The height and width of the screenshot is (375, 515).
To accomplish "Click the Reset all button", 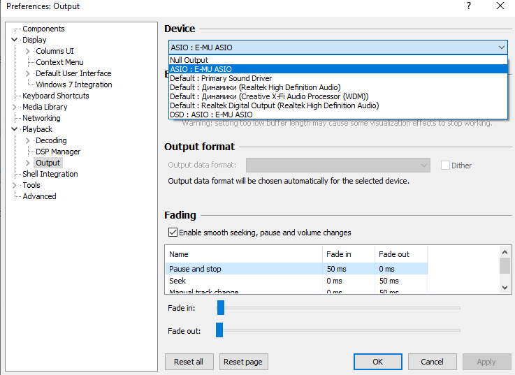I will (x=189, y=362).
